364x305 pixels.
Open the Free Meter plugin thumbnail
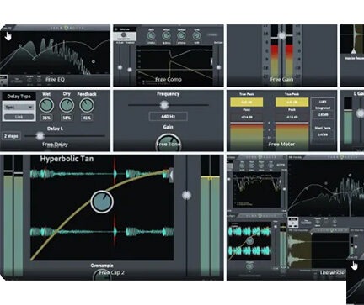pyautogui.click(x=281, y=121)
